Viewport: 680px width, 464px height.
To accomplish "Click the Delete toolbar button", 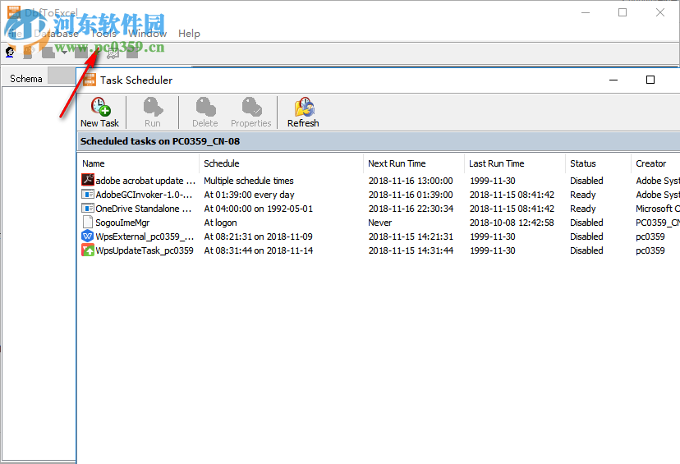I will (205, 113).
